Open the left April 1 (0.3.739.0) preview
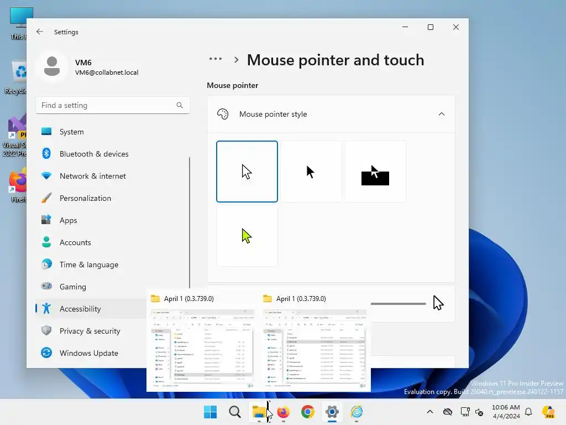The width and height of the screenshot is (566, 425). point(202,341)
